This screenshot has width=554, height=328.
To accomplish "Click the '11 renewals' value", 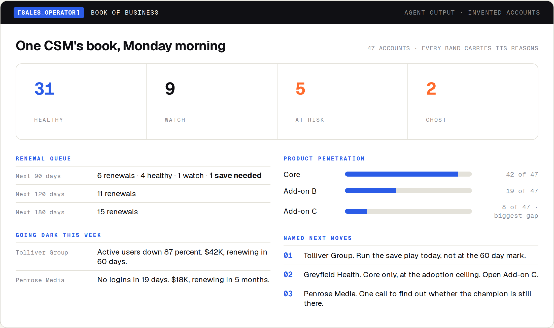I will (x=116, y=194).
